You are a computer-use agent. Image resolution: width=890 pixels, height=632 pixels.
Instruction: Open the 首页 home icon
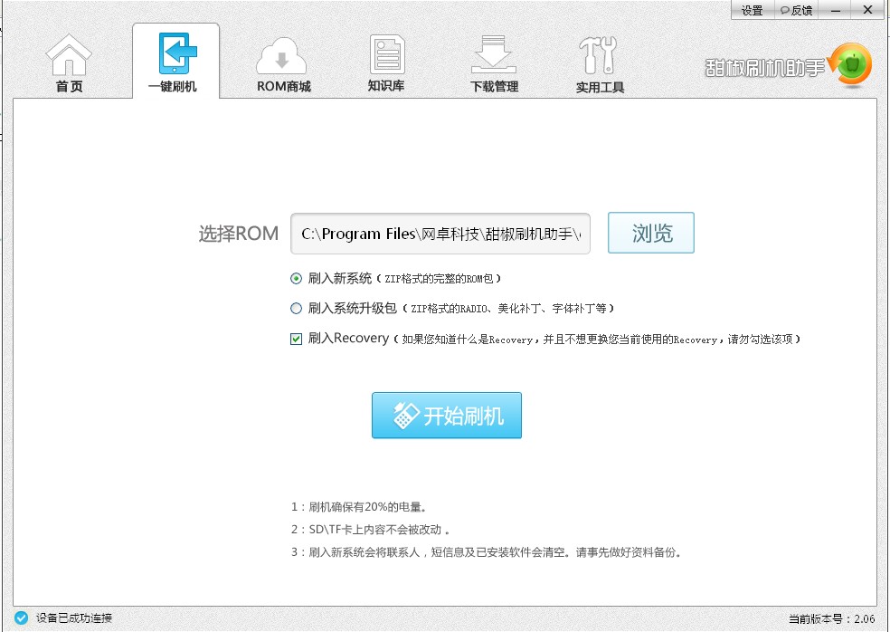click(x=69, y=54)
